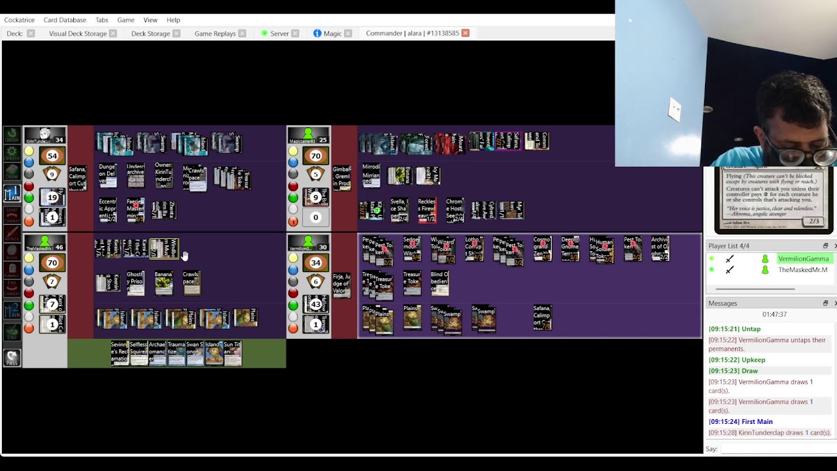Open the Help menu
837x471 pixels.
point(173,20)
